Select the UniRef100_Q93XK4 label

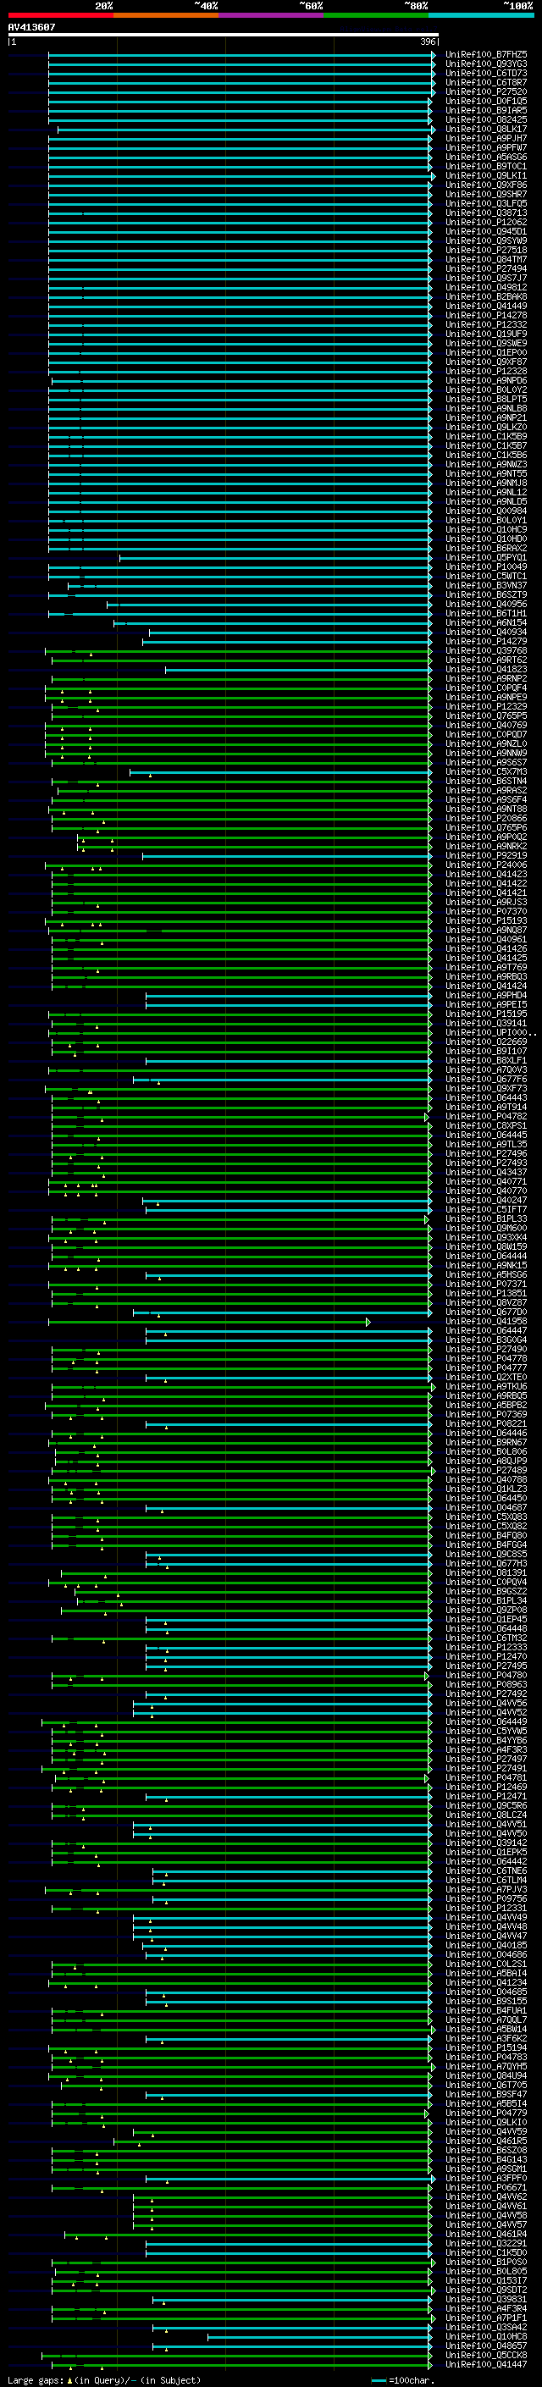pos(486,1237)
